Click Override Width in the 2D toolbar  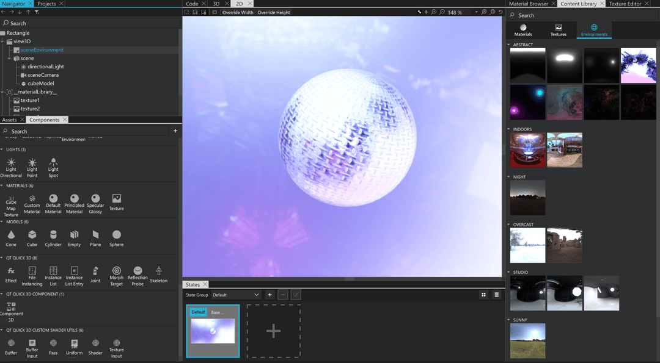point(237,12)
